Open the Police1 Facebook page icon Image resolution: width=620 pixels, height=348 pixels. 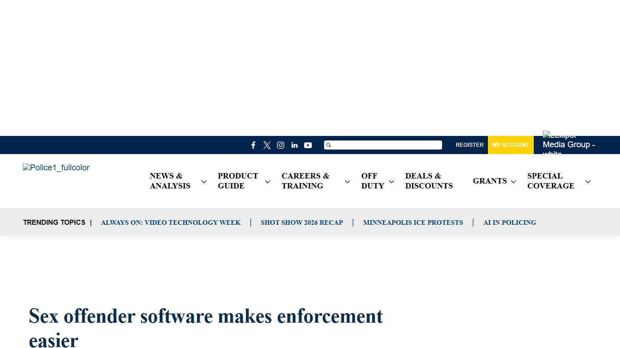coord(253,145)
